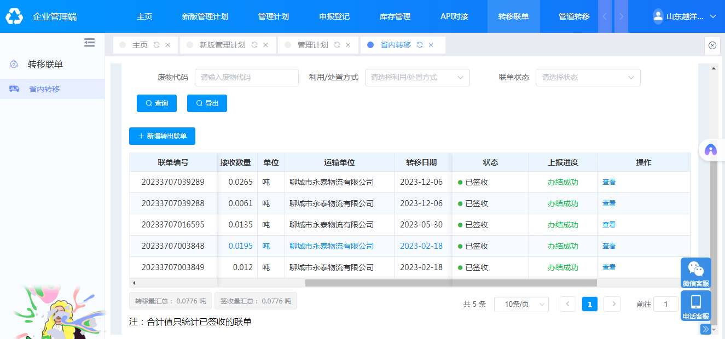Switch to the 管理计划 tab
This screenshot has height=339, width=725.
point(312,45)
